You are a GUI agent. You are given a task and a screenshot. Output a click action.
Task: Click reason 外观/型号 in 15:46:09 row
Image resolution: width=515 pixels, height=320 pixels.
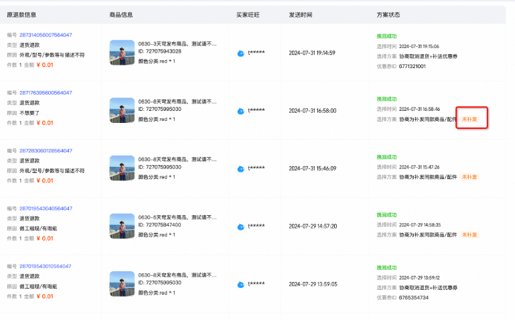click(x=52, y=171)
